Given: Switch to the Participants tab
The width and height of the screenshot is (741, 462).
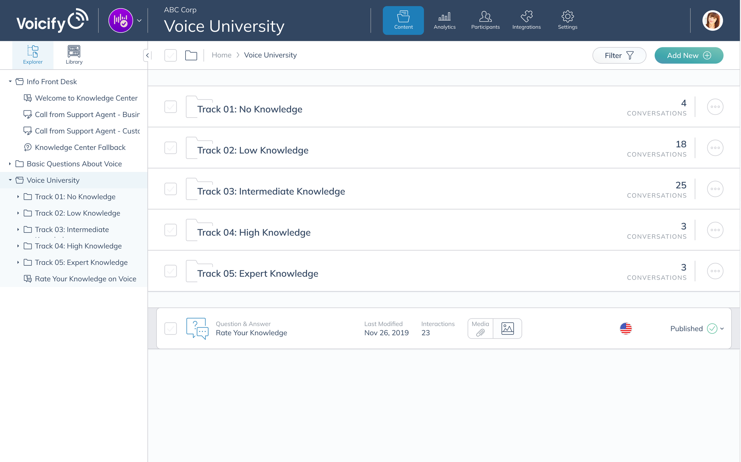Looking at the screenshot, I should pos(485,20).
